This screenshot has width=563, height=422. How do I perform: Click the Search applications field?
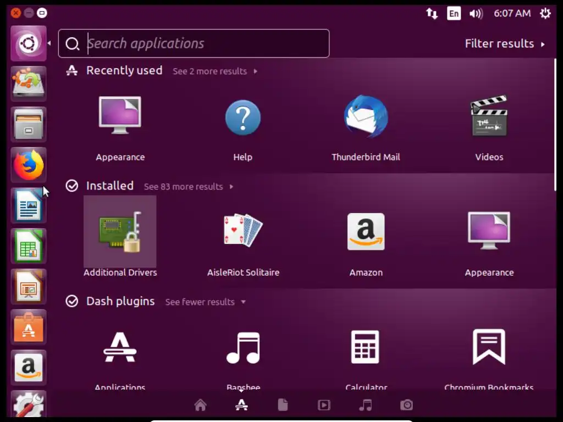[x=194, y=43]
